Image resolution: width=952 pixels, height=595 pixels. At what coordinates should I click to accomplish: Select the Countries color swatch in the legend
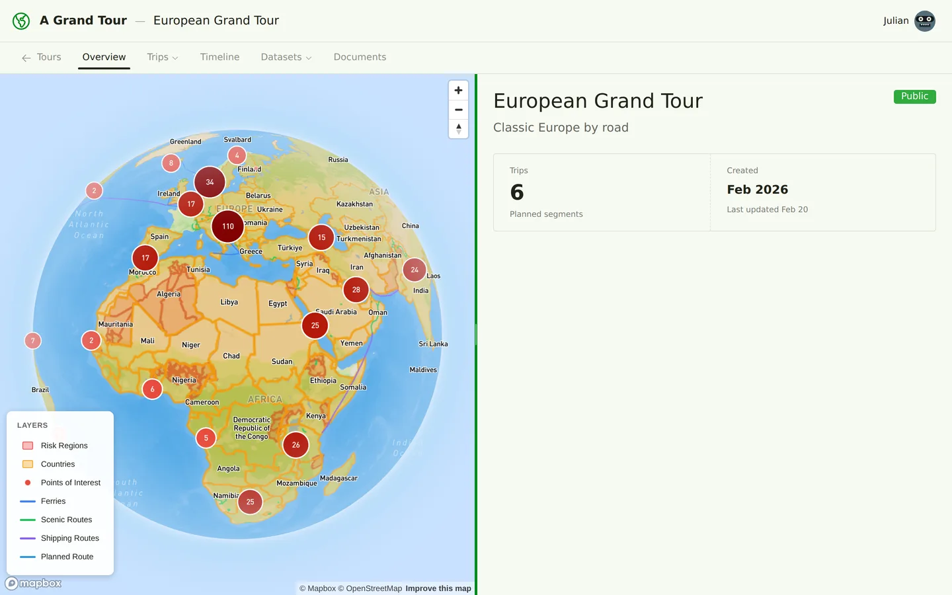pos(28,464)
